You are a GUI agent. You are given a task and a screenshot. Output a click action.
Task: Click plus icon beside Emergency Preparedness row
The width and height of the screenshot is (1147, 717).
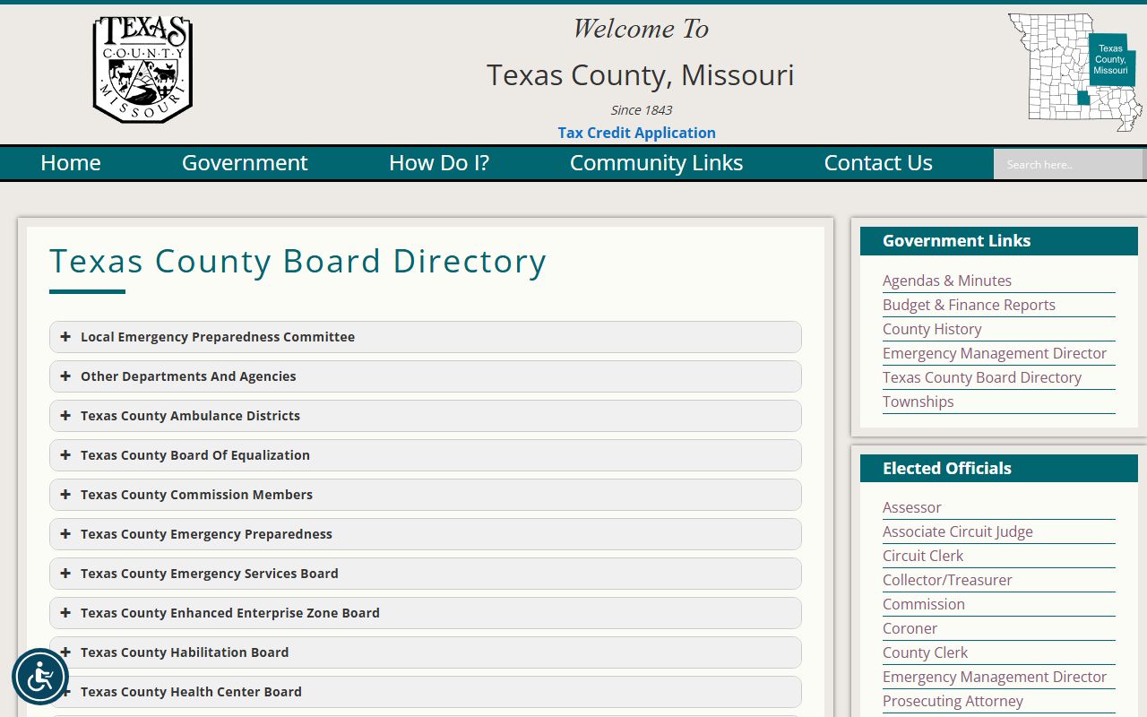tap(65, 534)
